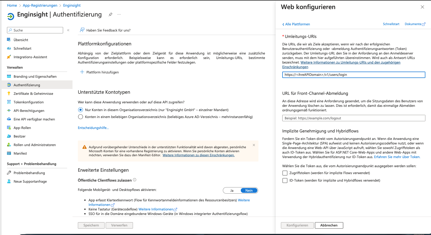Show info for Öffentliche Clientflows zulassen

click(x=135, y=180)
